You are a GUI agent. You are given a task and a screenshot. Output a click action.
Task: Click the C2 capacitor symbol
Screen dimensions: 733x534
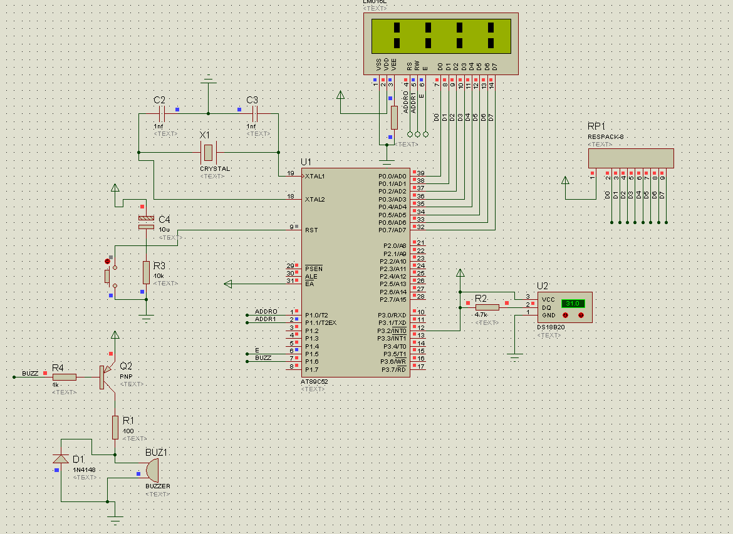coord(161,114)
